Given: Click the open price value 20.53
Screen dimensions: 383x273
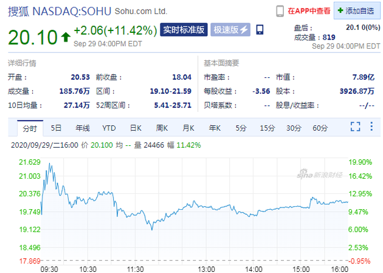Looking at the screenshot, I should [80, 77].
